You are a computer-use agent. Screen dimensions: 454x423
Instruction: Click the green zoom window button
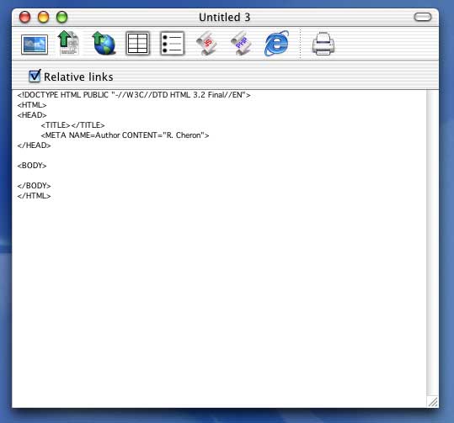[x=61, y=17]
